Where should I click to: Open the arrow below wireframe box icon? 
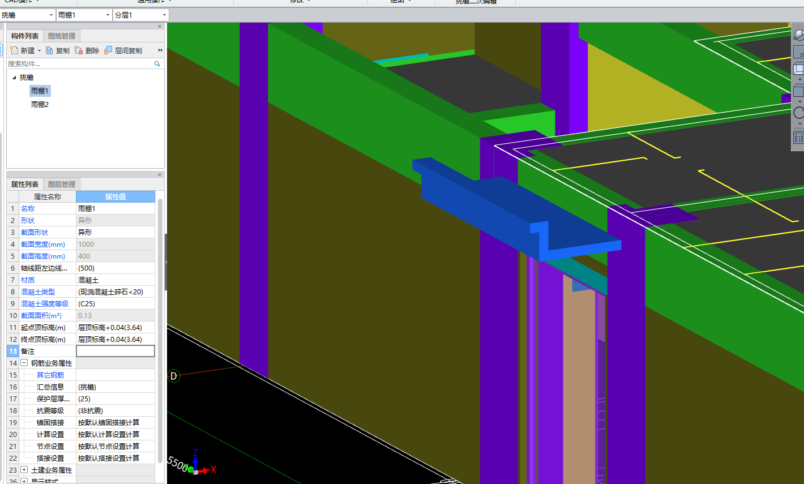point(799,79)
